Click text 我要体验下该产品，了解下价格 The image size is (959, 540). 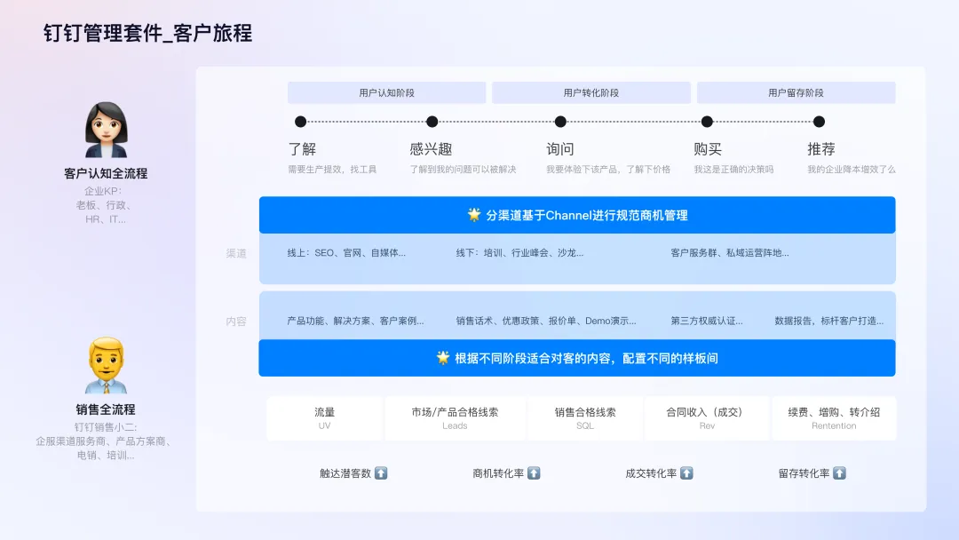click(x=608, y=170)
